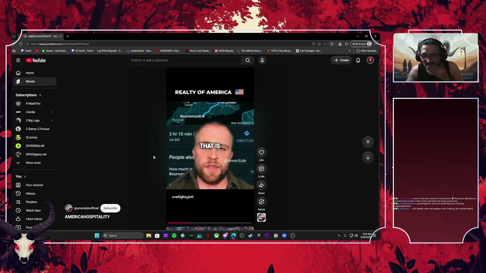Bookmark this page with the star icon
Image resolution: width=486 pixels, height=273 pixels.
click(325, 44)
